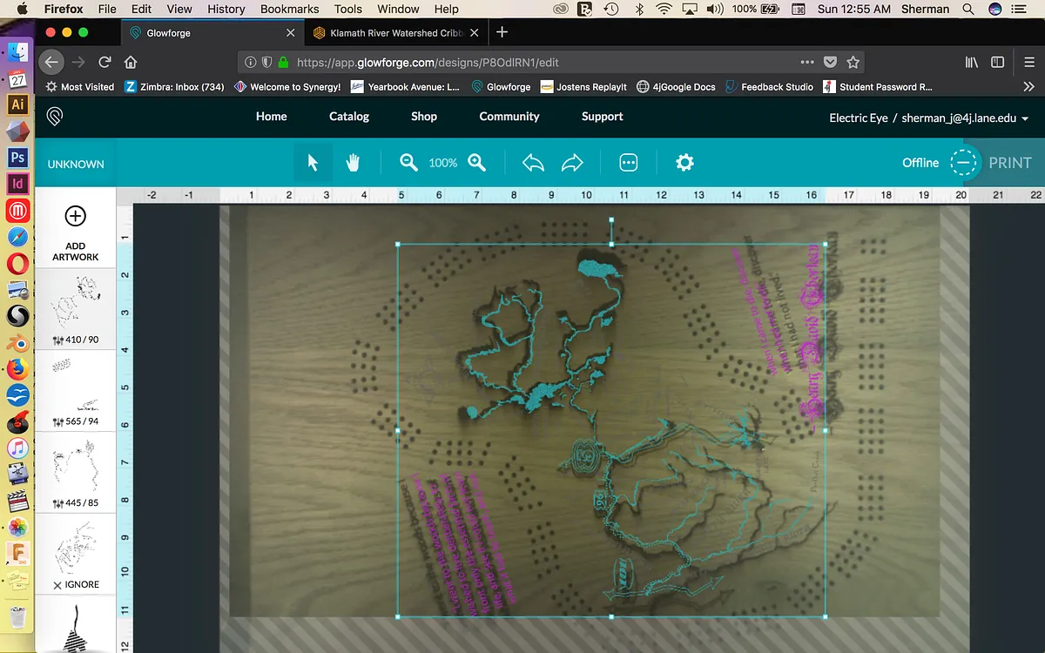
Task: Go to the Community page
Action: (509, 117)
